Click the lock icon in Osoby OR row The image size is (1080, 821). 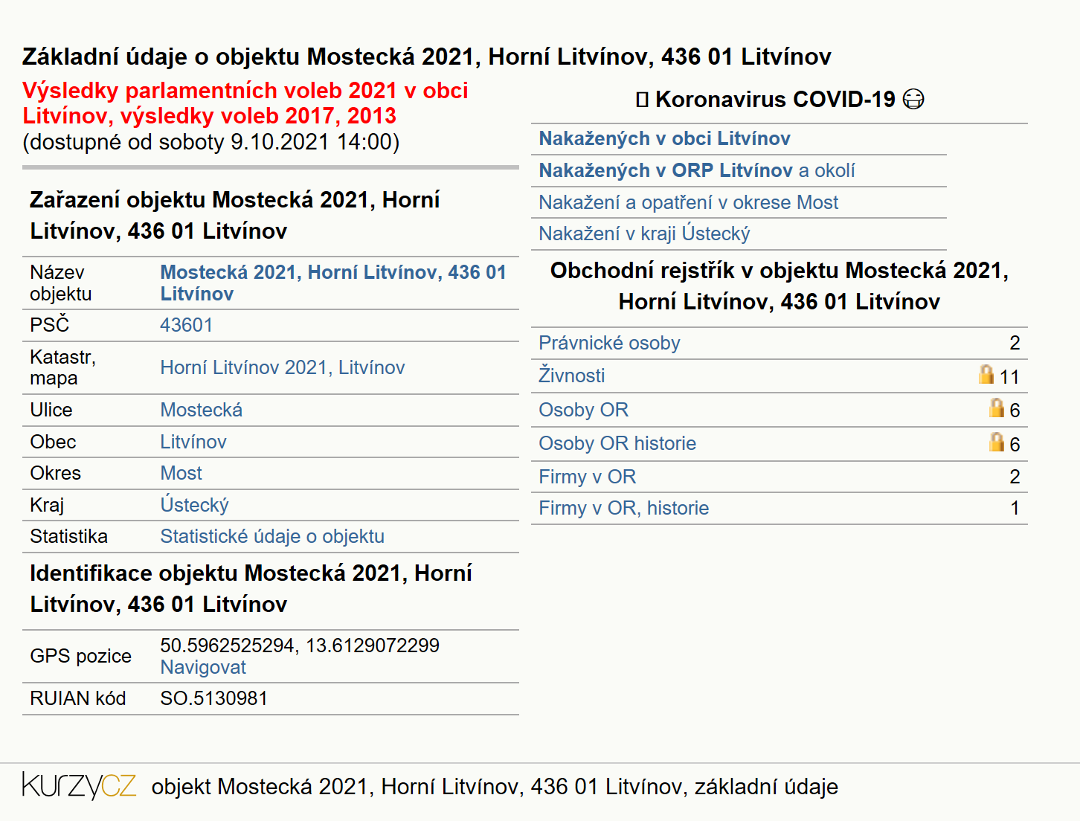point(997,408)
